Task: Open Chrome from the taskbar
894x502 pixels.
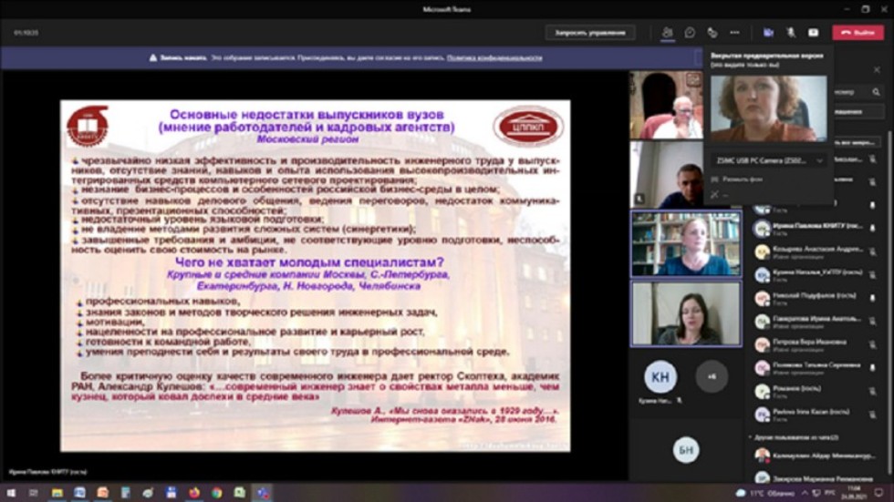Action: click(217, 493)
